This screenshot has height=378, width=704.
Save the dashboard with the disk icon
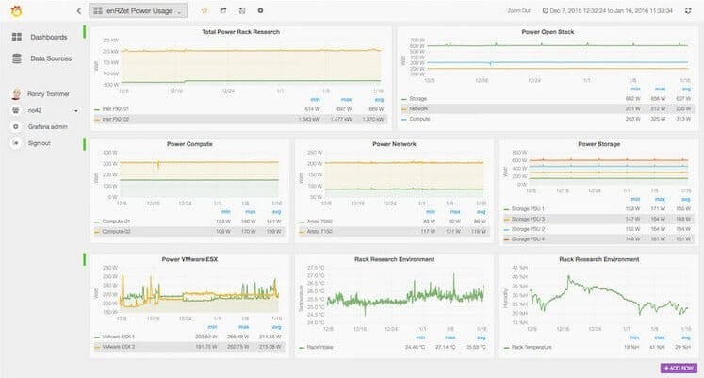click(242, 10)
